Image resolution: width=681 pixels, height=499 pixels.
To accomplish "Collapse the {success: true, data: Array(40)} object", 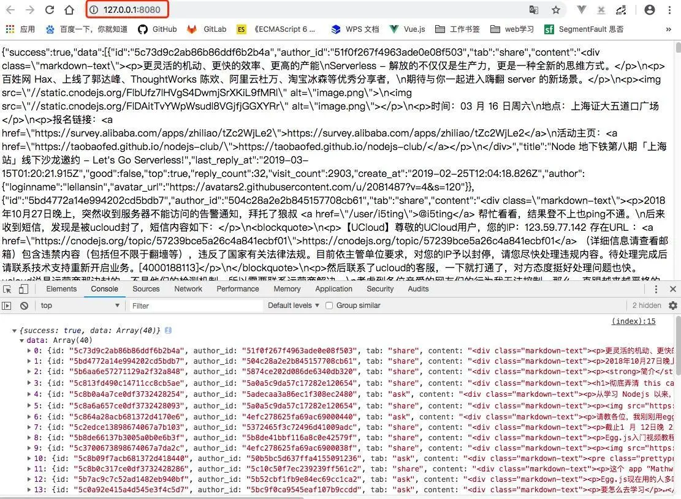I will coord(14,331).
